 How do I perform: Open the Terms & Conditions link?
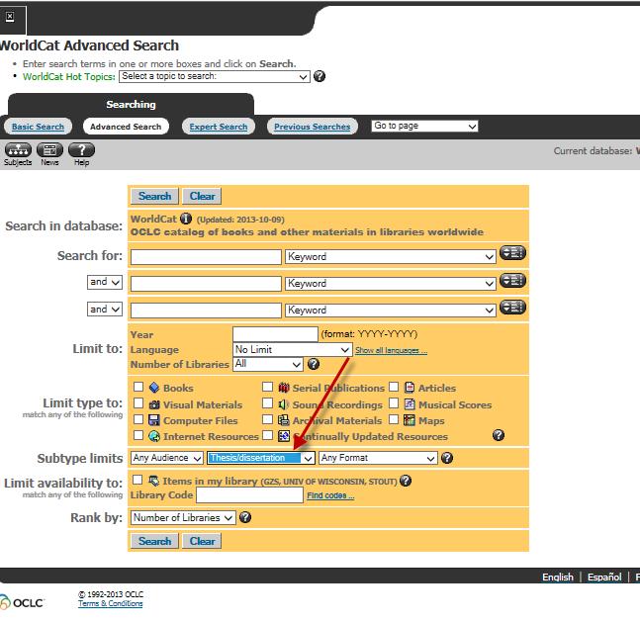point(110,603)
